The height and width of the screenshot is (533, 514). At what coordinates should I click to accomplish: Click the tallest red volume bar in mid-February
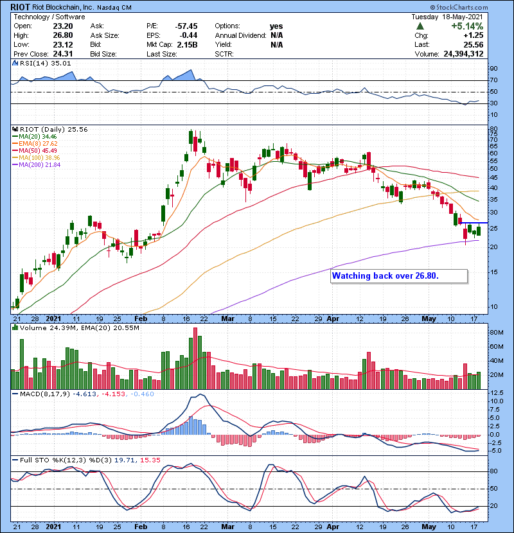click(195, 358)
